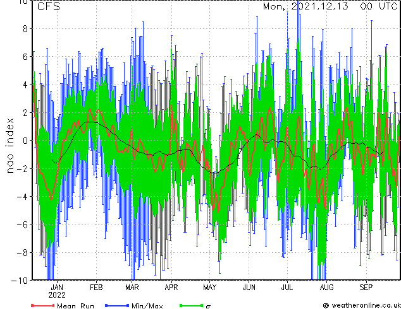
Task: Select the AUG label on x-axis
Action: point(326,288)
